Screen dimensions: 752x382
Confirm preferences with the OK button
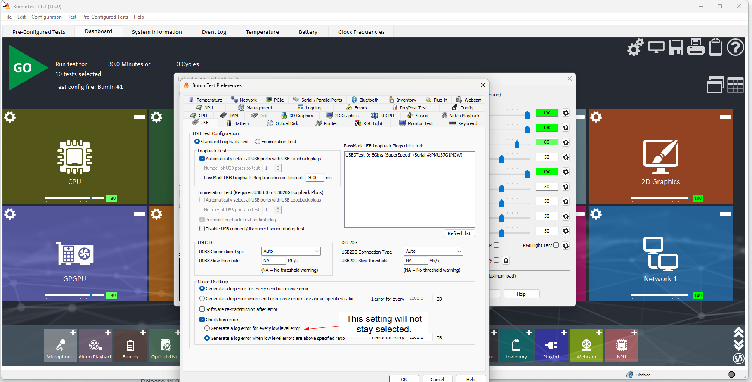[x=404, y=379]
